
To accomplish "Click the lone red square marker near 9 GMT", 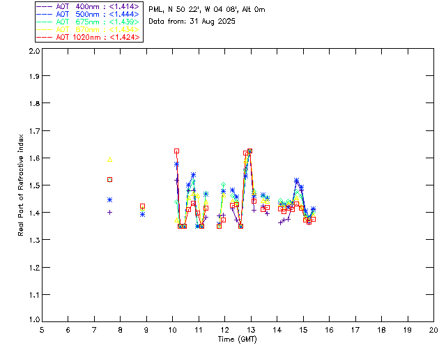I will pos(142,206).
